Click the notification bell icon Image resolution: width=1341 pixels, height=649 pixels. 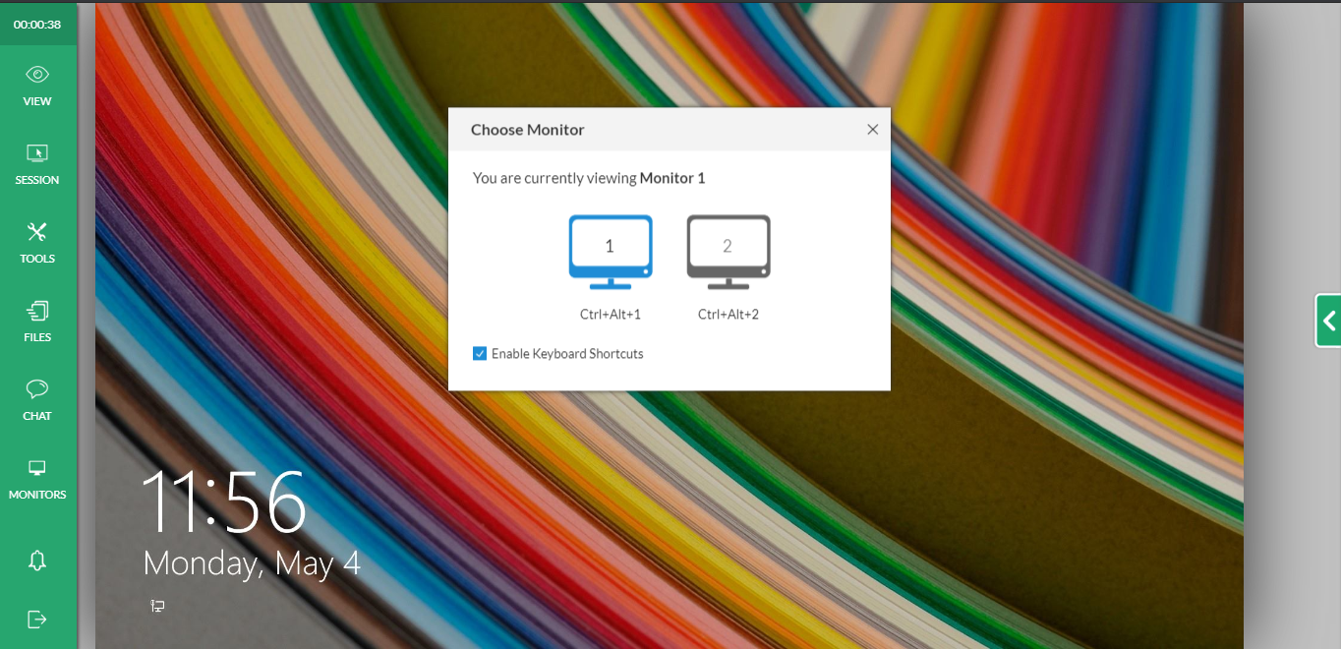37,560
